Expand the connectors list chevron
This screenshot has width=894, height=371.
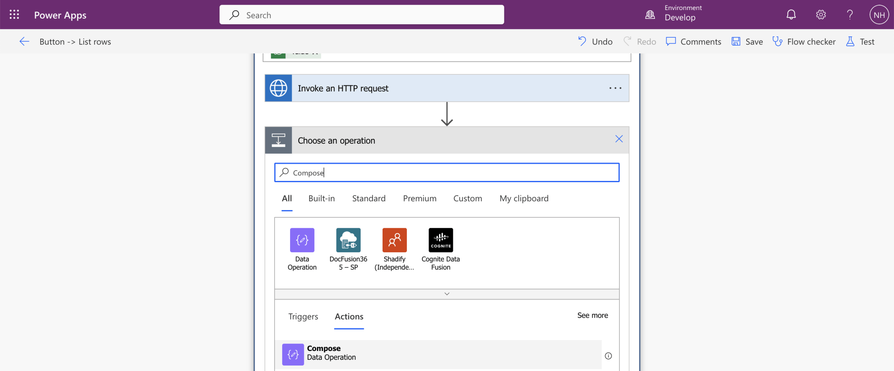(x=447, y=294)
